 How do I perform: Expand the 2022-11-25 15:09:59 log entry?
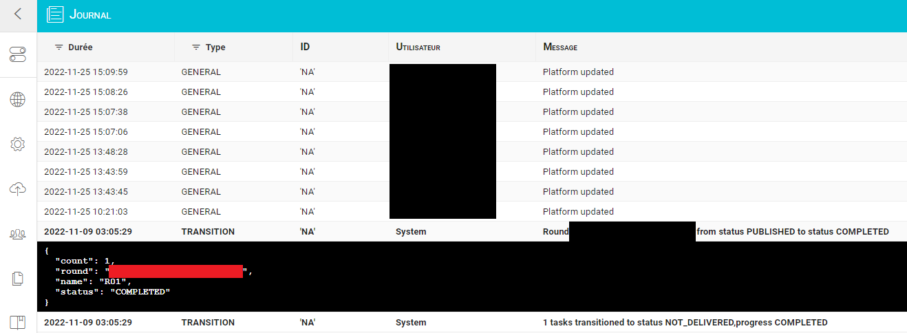pos(472,72)
